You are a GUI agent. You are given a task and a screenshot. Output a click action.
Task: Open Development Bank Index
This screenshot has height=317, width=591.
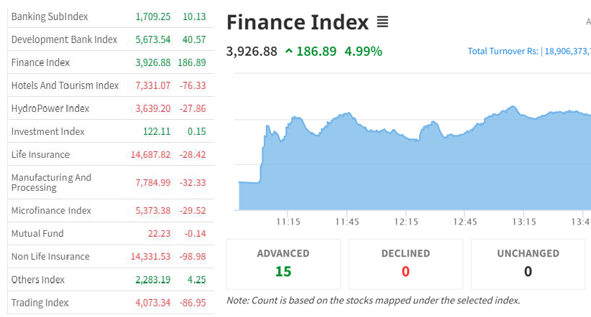coord(64,39)
